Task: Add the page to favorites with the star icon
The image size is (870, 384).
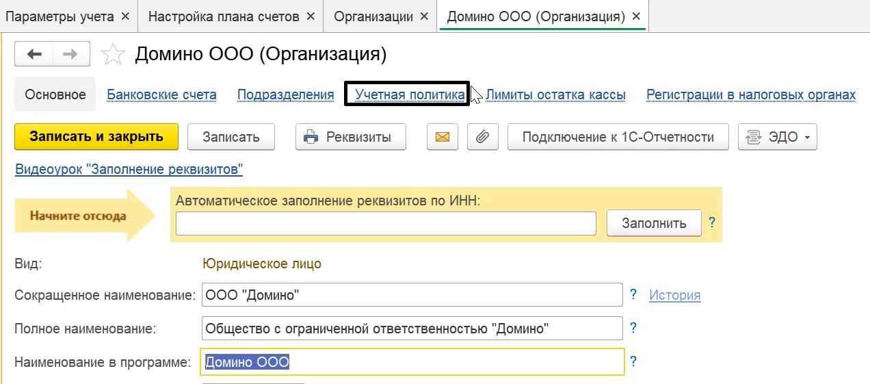Action: 112,55
